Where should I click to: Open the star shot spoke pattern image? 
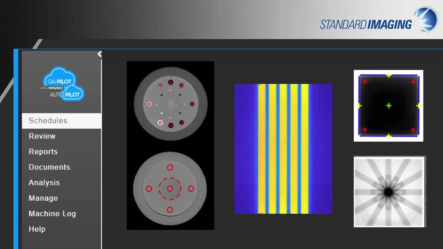pyautogui.click(x=389, y=192)
